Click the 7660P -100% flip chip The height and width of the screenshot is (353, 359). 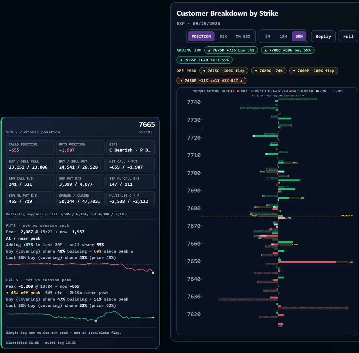pyautogui.click(x=313, y=71)
